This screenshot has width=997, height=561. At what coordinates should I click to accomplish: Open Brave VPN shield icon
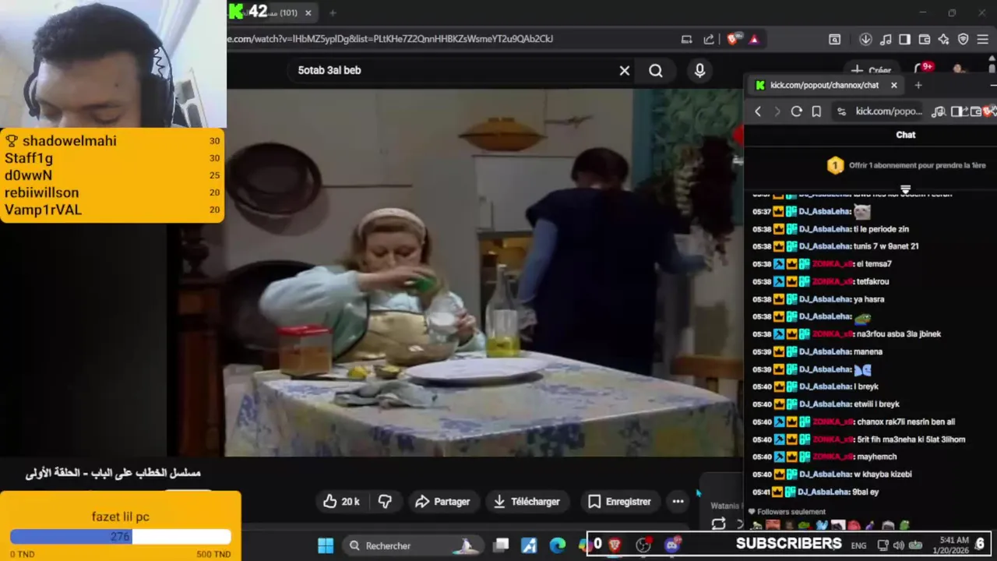(x=963, y=39)
